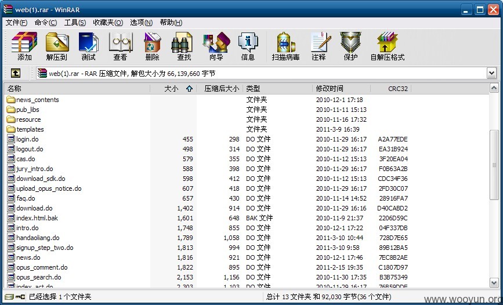Click CRC32 value D40CABD2
The width and height of the screenshot is (503, 305).
coord(393,208)
